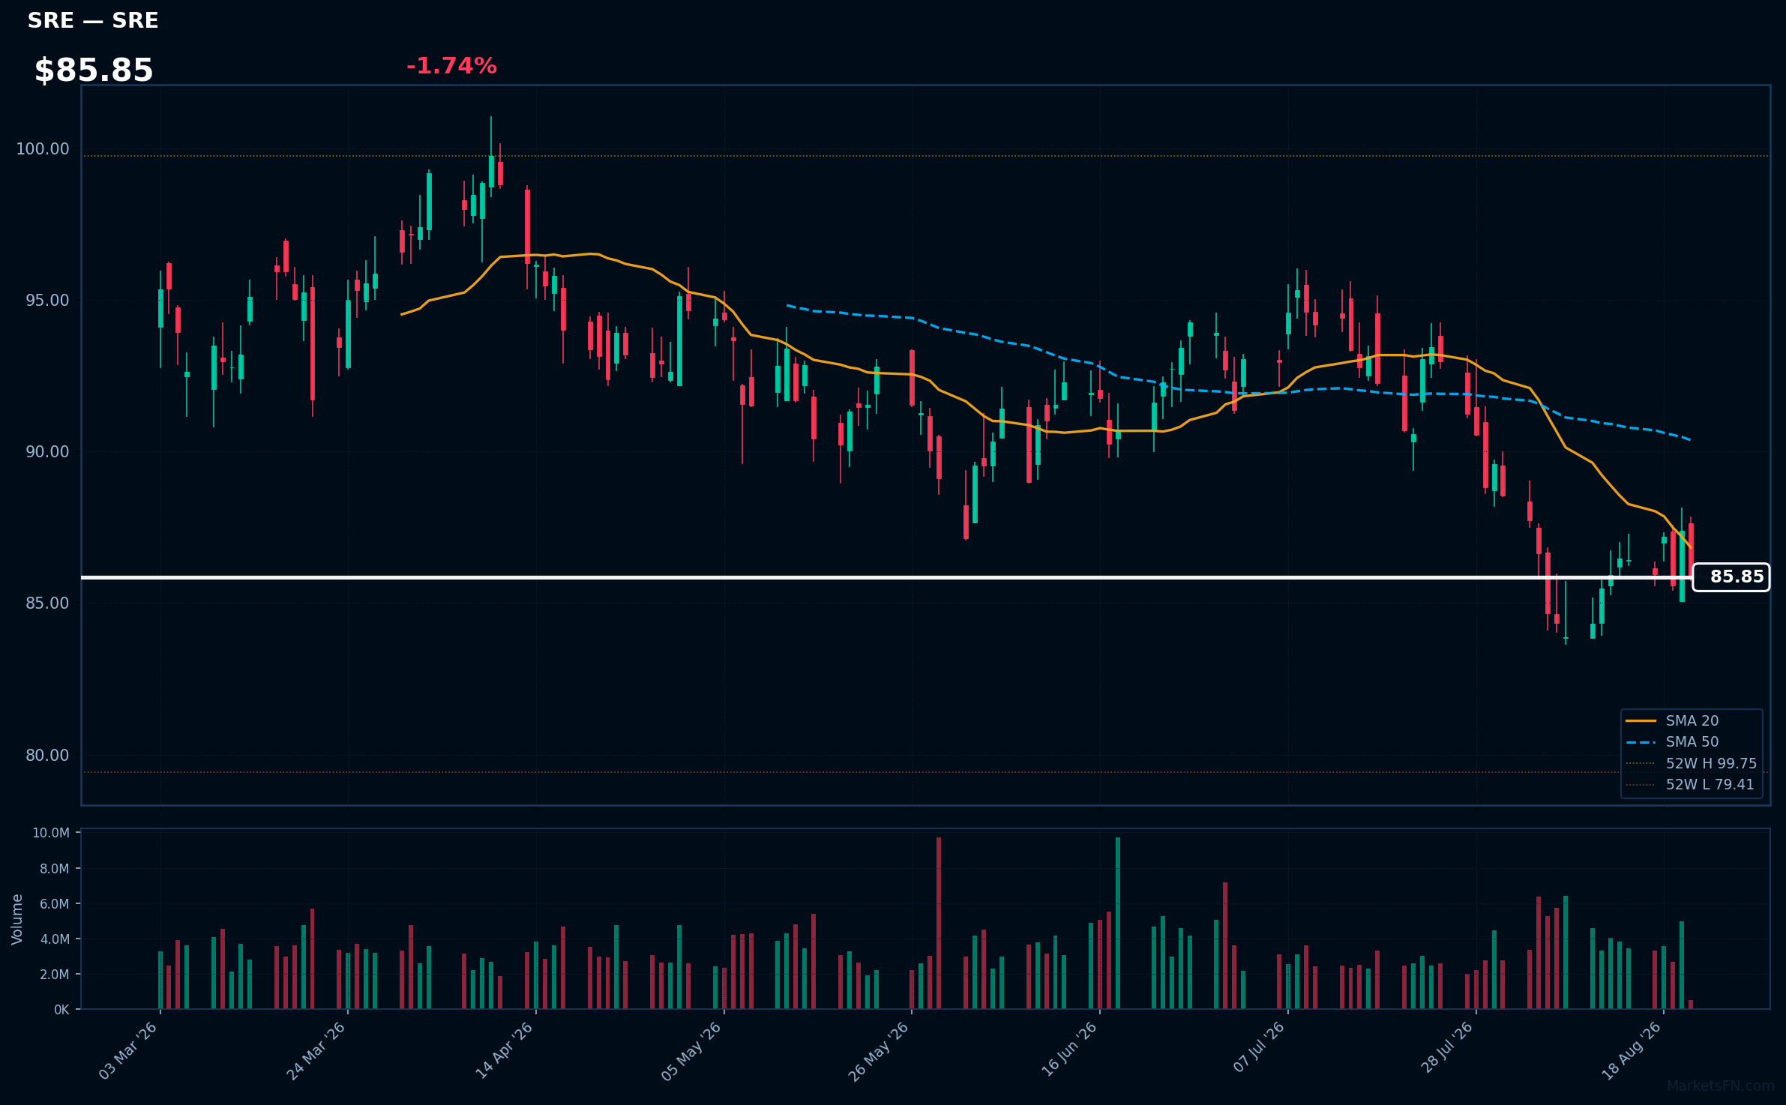Viewport: 1786px width, 1105px height.
Task: Click the 8.0M volume axis label
Action: point(55,868)
